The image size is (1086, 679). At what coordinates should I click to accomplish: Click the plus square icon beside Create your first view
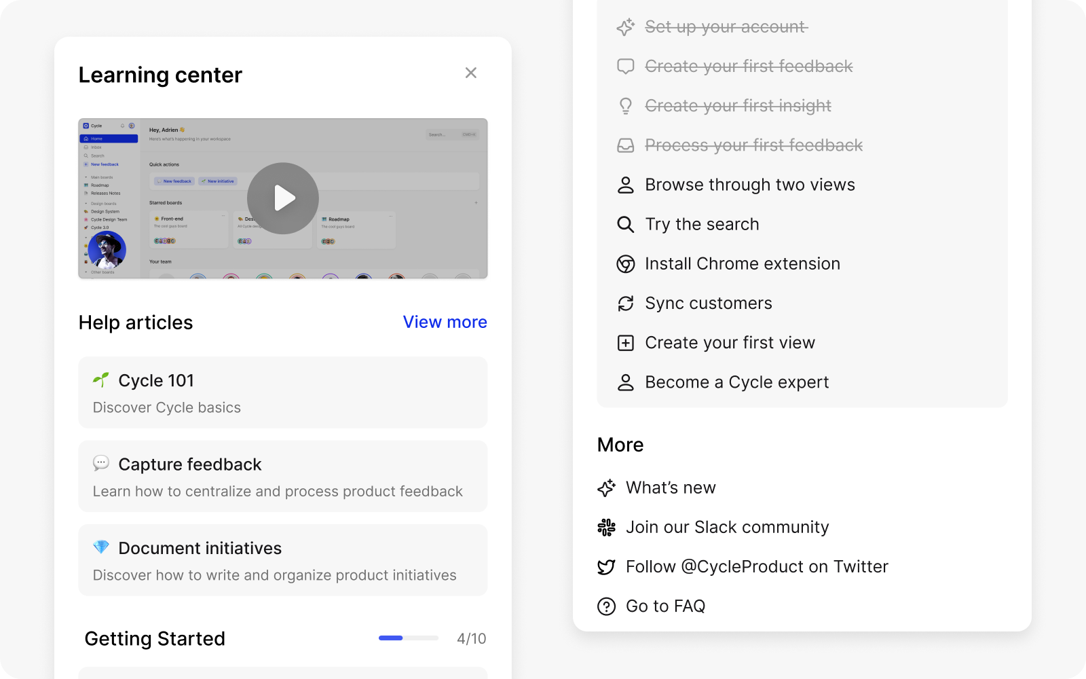coord(625,342)
